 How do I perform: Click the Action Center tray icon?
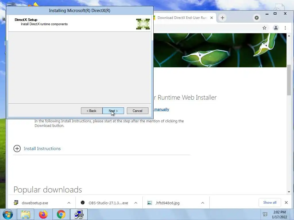(265, 214)
